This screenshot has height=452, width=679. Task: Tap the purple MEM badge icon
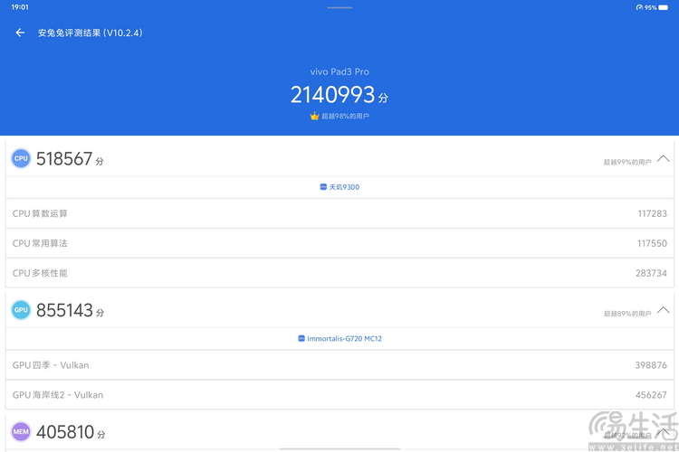tap(21, 431)
